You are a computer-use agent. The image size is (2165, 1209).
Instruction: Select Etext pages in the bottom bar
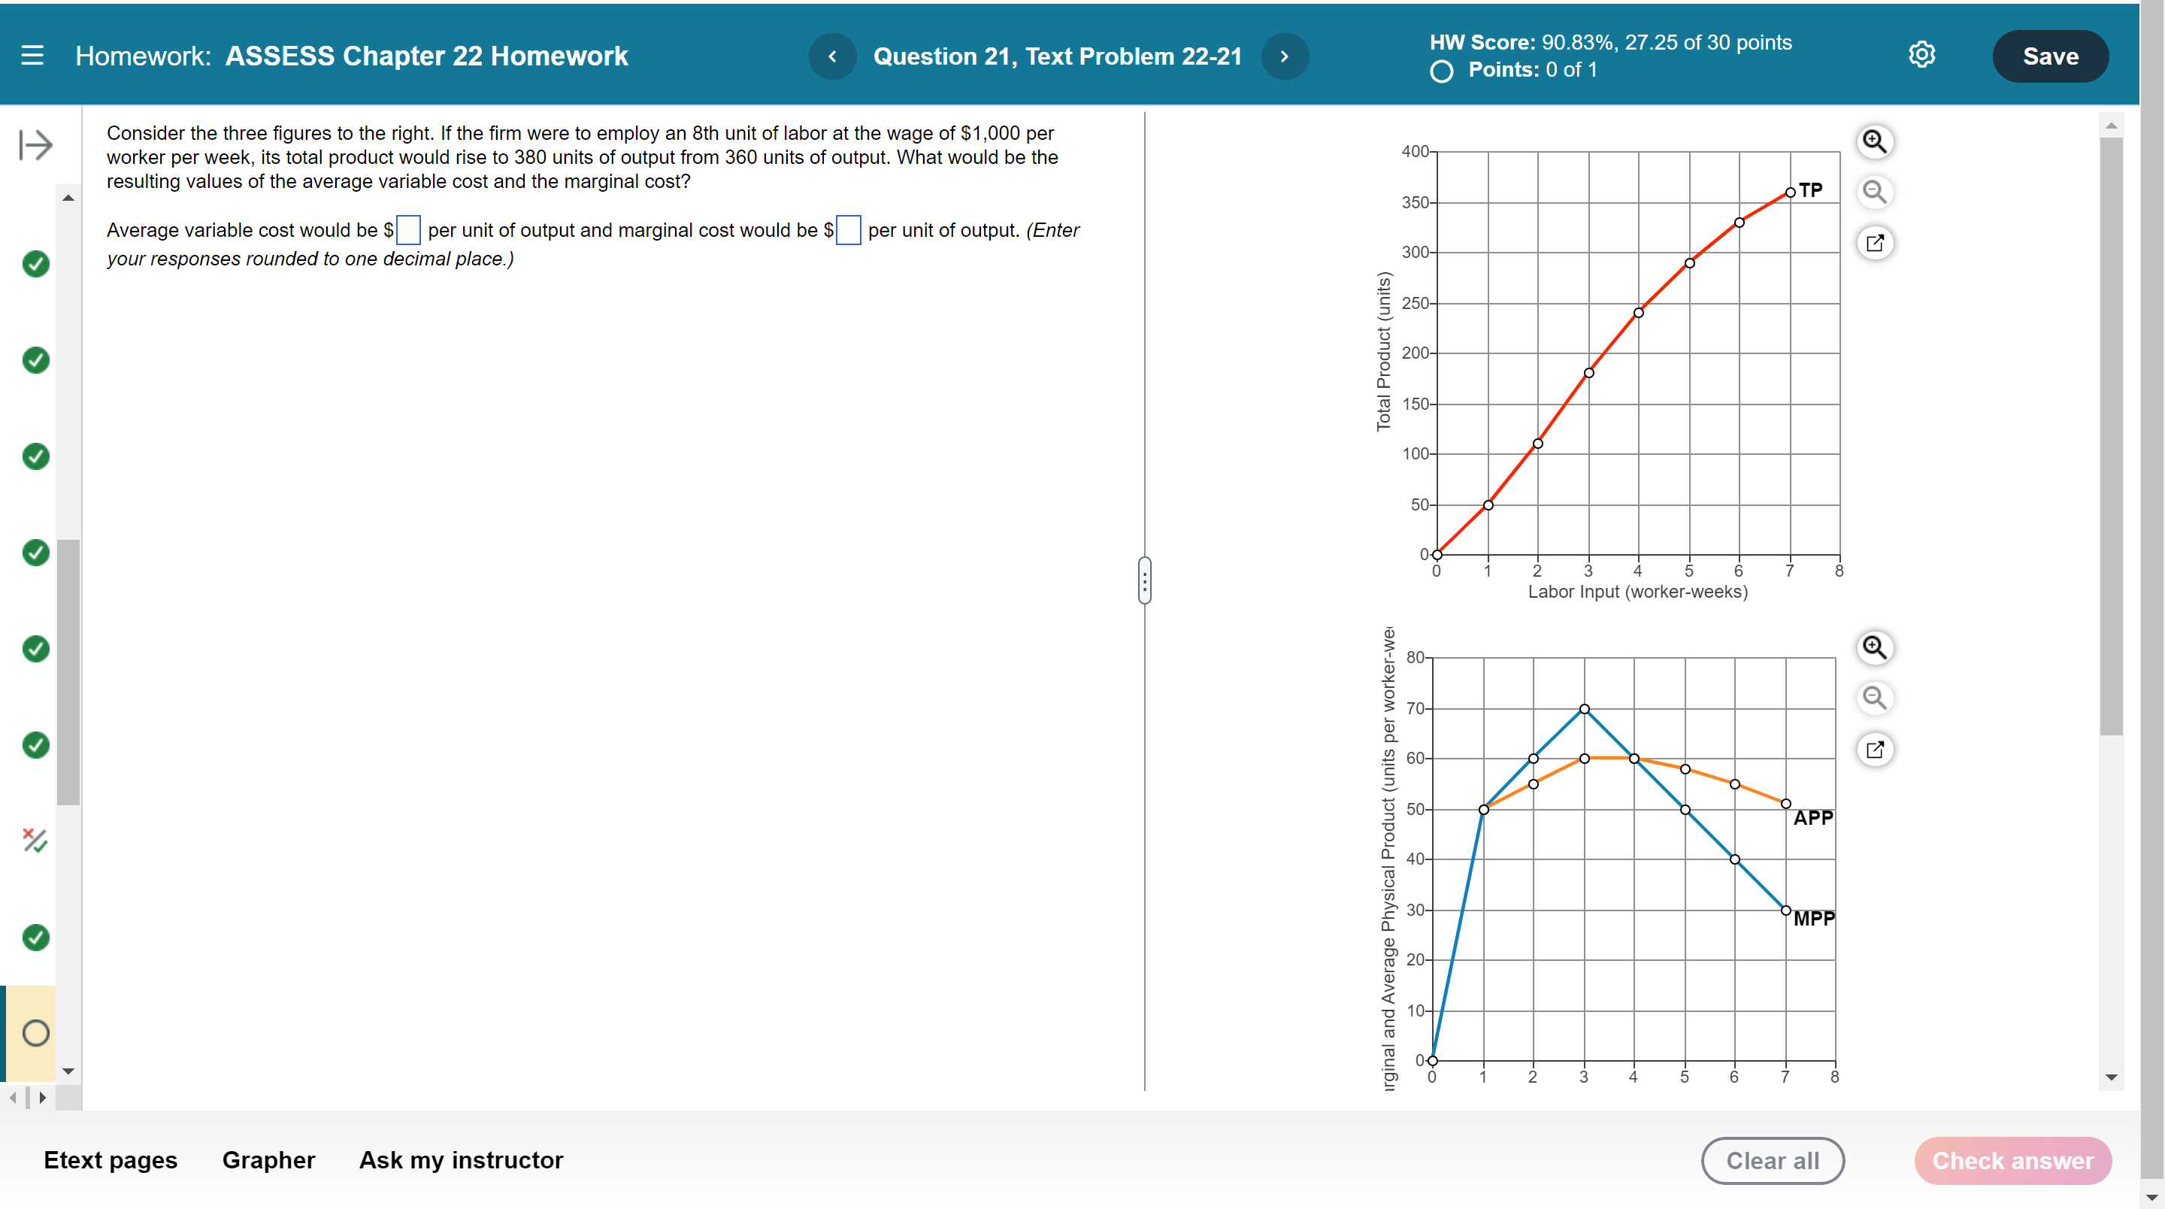[110, 1160]
